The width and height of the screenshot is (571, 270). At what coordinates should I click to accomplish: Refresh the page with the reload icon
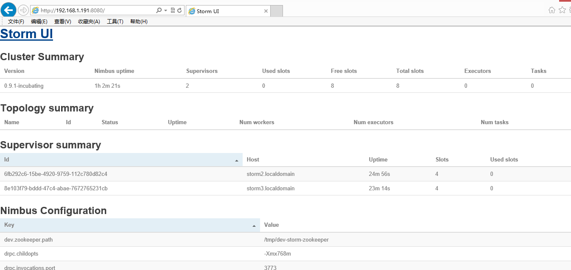[x=179, y=10]
